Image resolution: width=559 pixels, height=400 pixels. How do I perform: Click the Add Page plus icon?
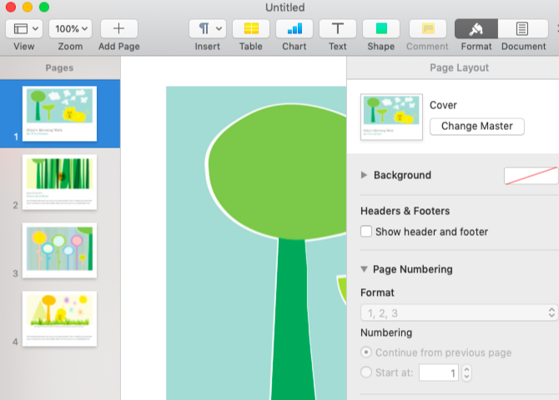coord(118,28)
